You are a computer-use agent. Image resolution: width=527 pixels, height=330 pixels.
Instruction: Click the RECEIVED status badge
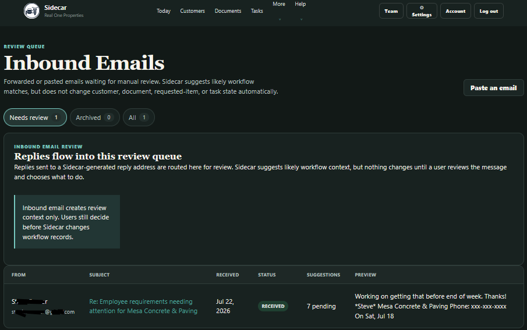point(273,306)
